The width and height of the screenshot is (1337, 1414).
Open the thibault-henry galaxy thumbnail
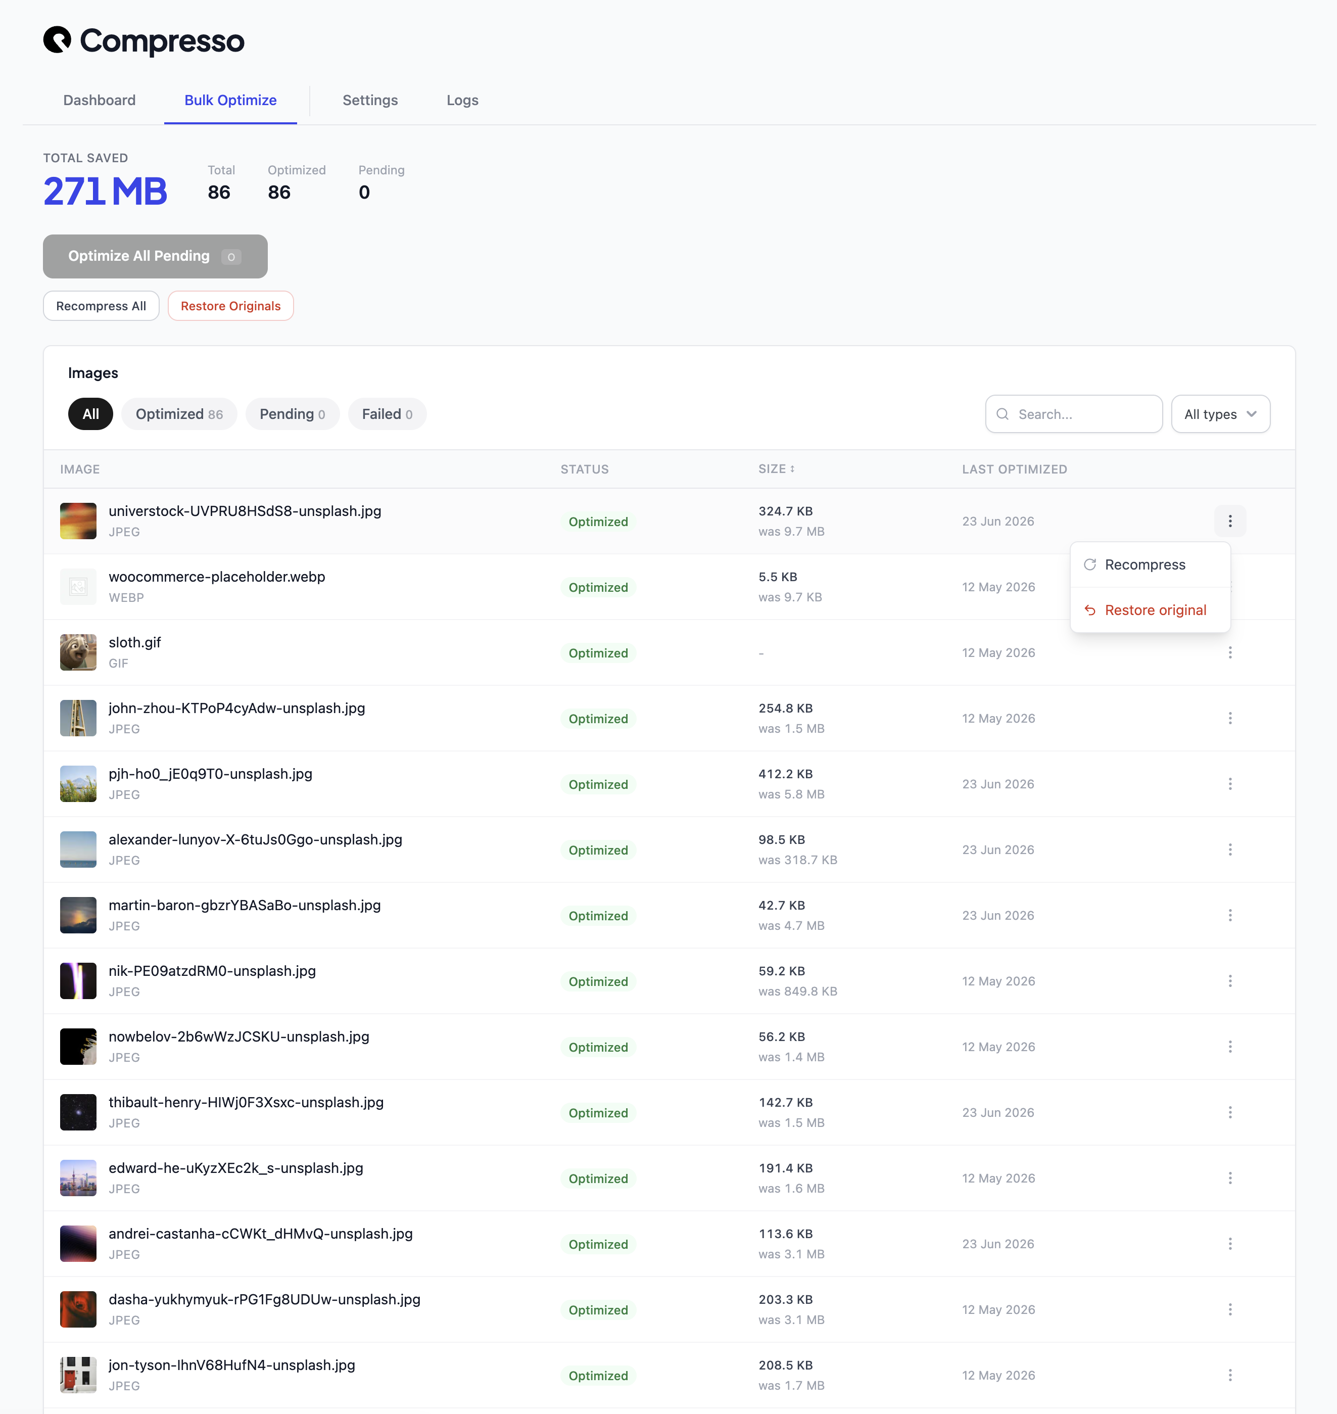78,1111
